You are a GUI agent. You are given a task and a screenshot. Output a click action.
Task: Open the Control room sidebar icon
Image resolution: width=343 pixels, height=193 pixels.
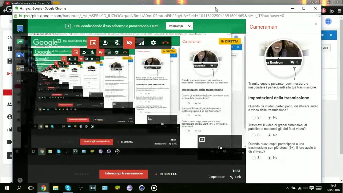(20, 68)
